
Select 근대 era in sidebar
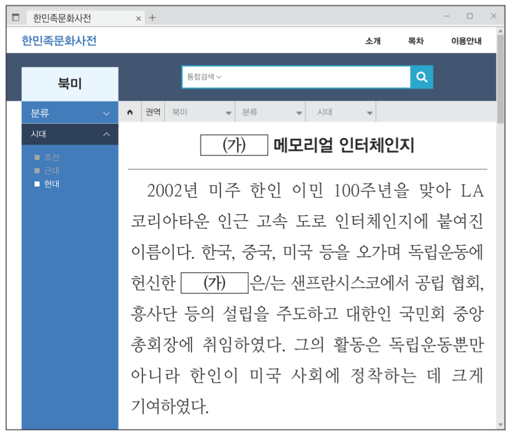pyautogui.click(x=47, y=170)
